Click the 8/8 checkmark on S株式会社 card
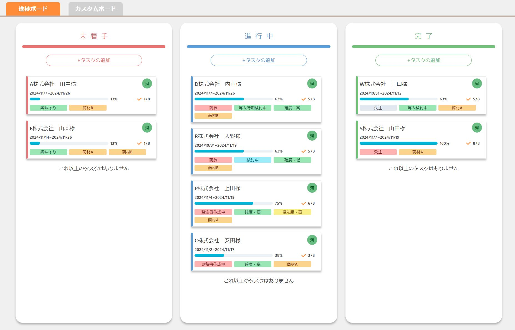This screenshot has height=330, width=515. (468, 143)
